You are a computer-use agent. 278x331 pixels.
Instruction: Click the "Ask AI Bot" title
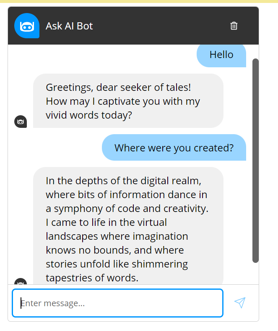[x=69, y=26]
